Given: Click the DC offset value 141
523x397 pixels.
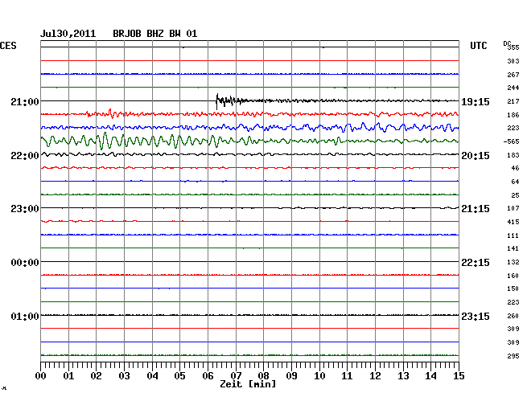Looking at the screenshot, I should pos(513,248).
